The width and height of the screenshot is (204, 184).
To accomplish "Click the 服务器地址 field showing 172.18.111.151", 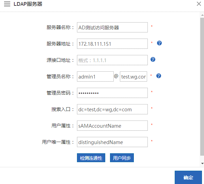I will pyautogui.click(x=112, y=44).
